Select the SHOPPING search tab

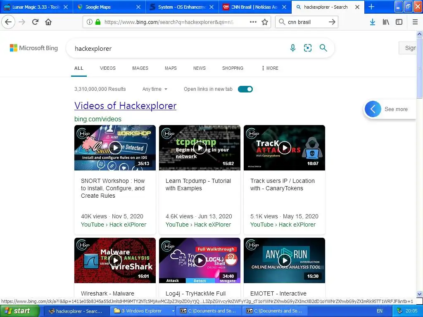[x=233, y=68]
